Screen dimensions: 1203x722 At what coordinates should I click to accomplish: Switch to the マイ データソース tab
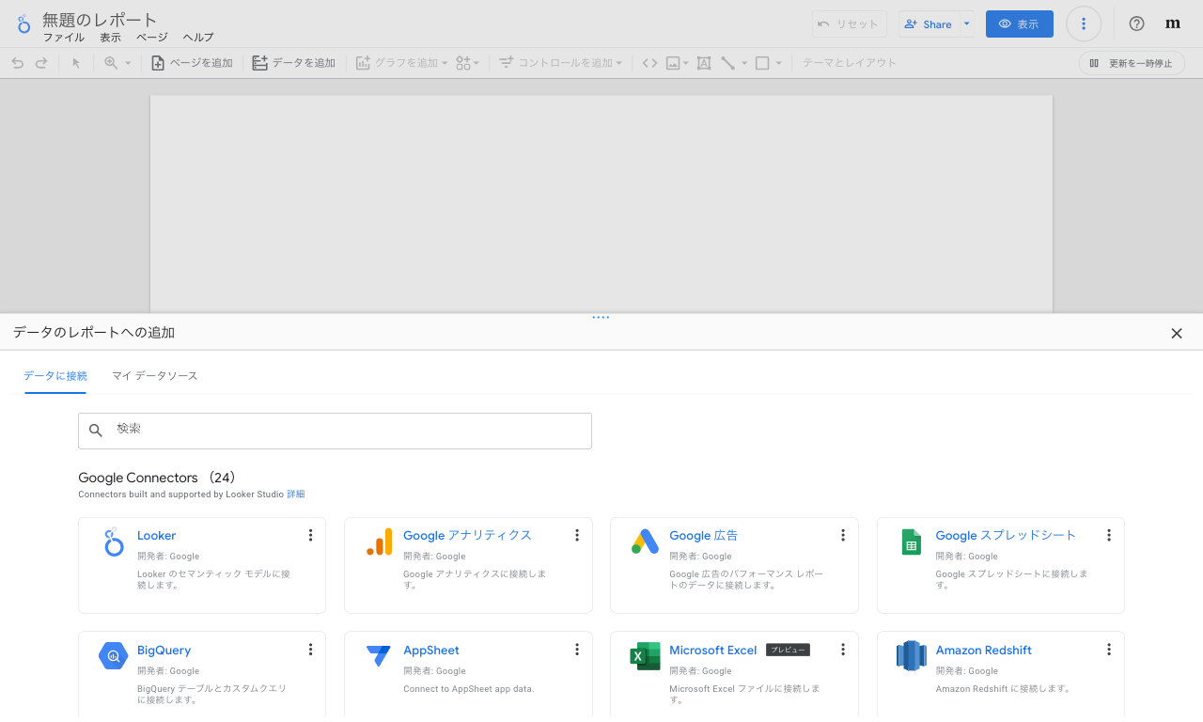pyautogui.click(x=155, y=375)
